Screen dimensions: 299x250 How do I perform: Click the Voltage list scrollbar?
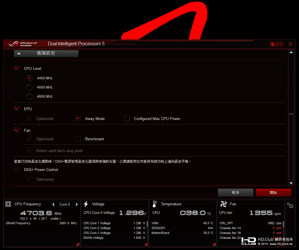147,224
